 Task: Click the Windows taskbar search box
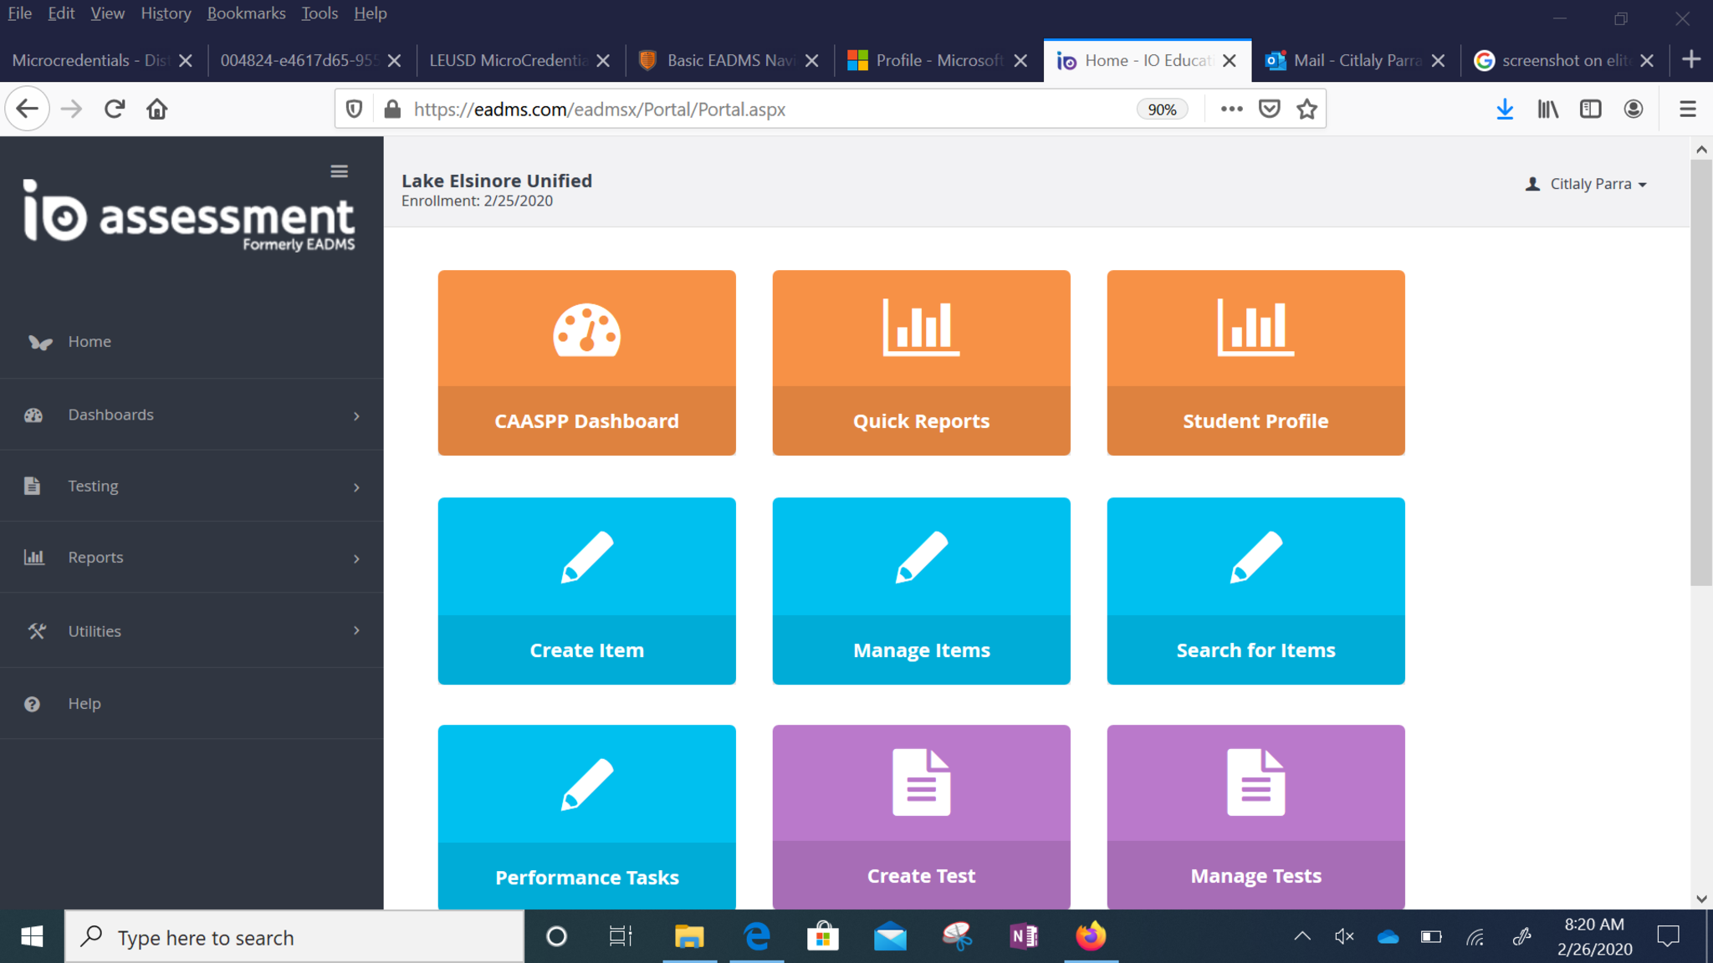294,938
